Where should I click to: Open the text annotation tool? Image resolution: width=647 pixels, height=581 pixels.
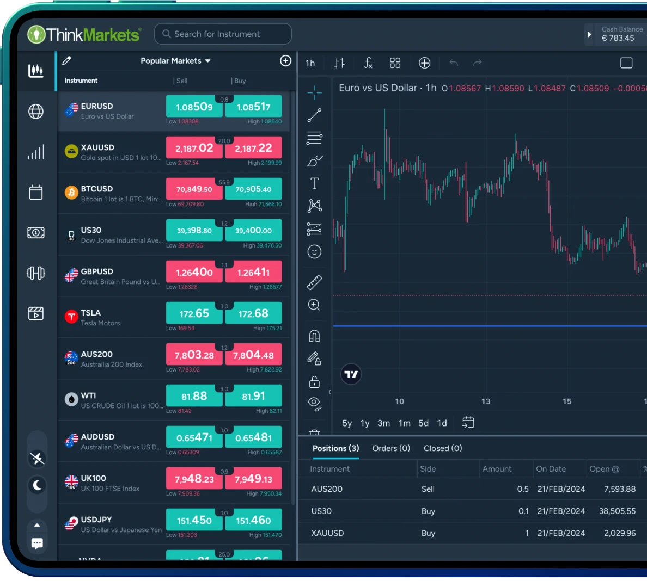[x=314, y=183]
